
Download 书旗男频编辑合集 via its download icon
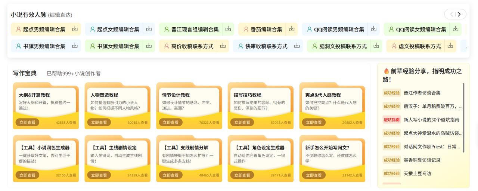[x=75, y=46]
